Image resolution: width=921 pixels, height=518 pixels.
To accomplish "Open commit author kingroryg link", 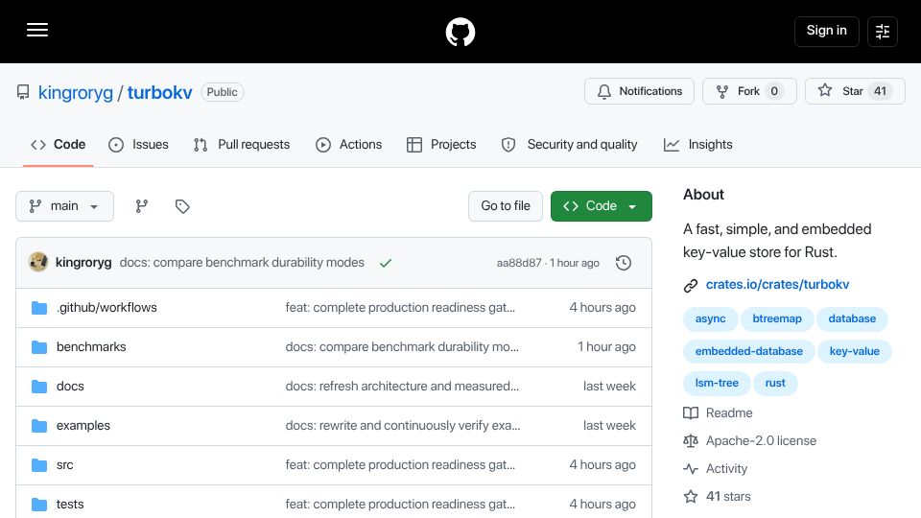I will tap(83, 263).
